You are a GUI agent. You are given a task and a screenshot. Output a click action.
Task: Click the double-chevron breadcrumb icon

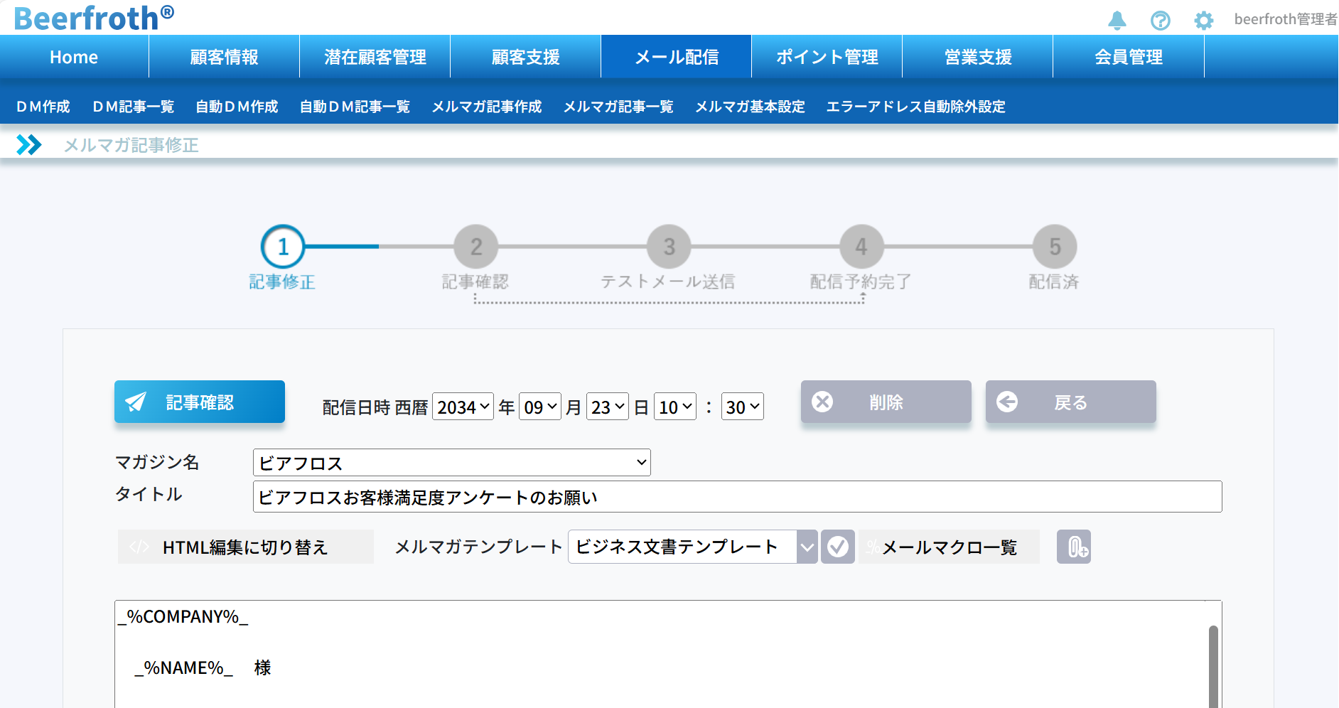click(28, 145)
